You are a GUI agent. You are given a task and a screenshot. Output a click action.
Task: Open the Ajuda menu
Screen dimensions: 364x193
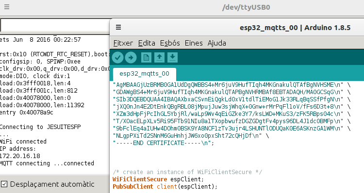click(x=217, y=43)
